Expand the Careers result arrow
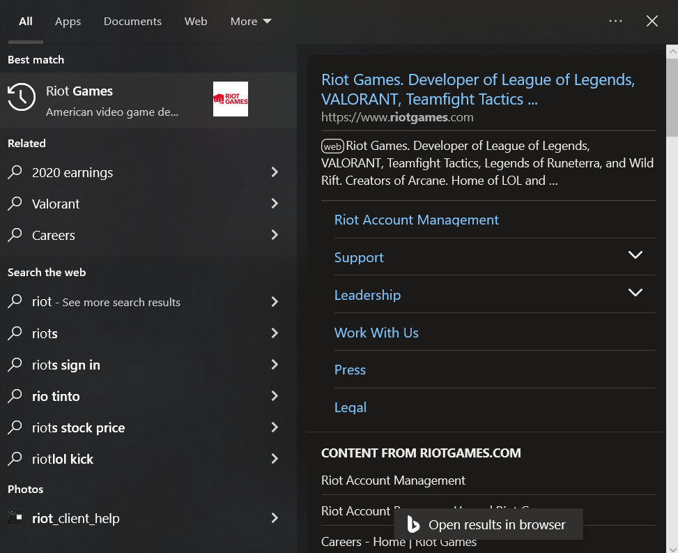 click(x=275, y=235)
